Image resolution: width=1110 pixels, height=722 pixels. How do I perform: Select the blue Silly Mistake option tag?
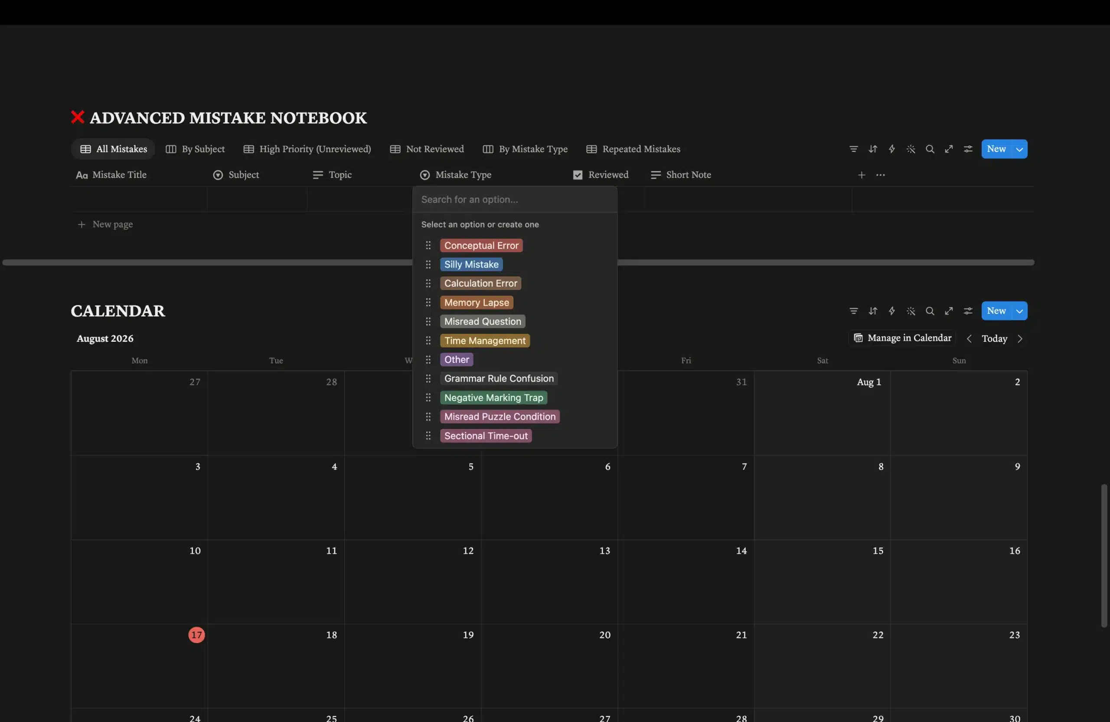pyautogui.click(x=471, y=265)
